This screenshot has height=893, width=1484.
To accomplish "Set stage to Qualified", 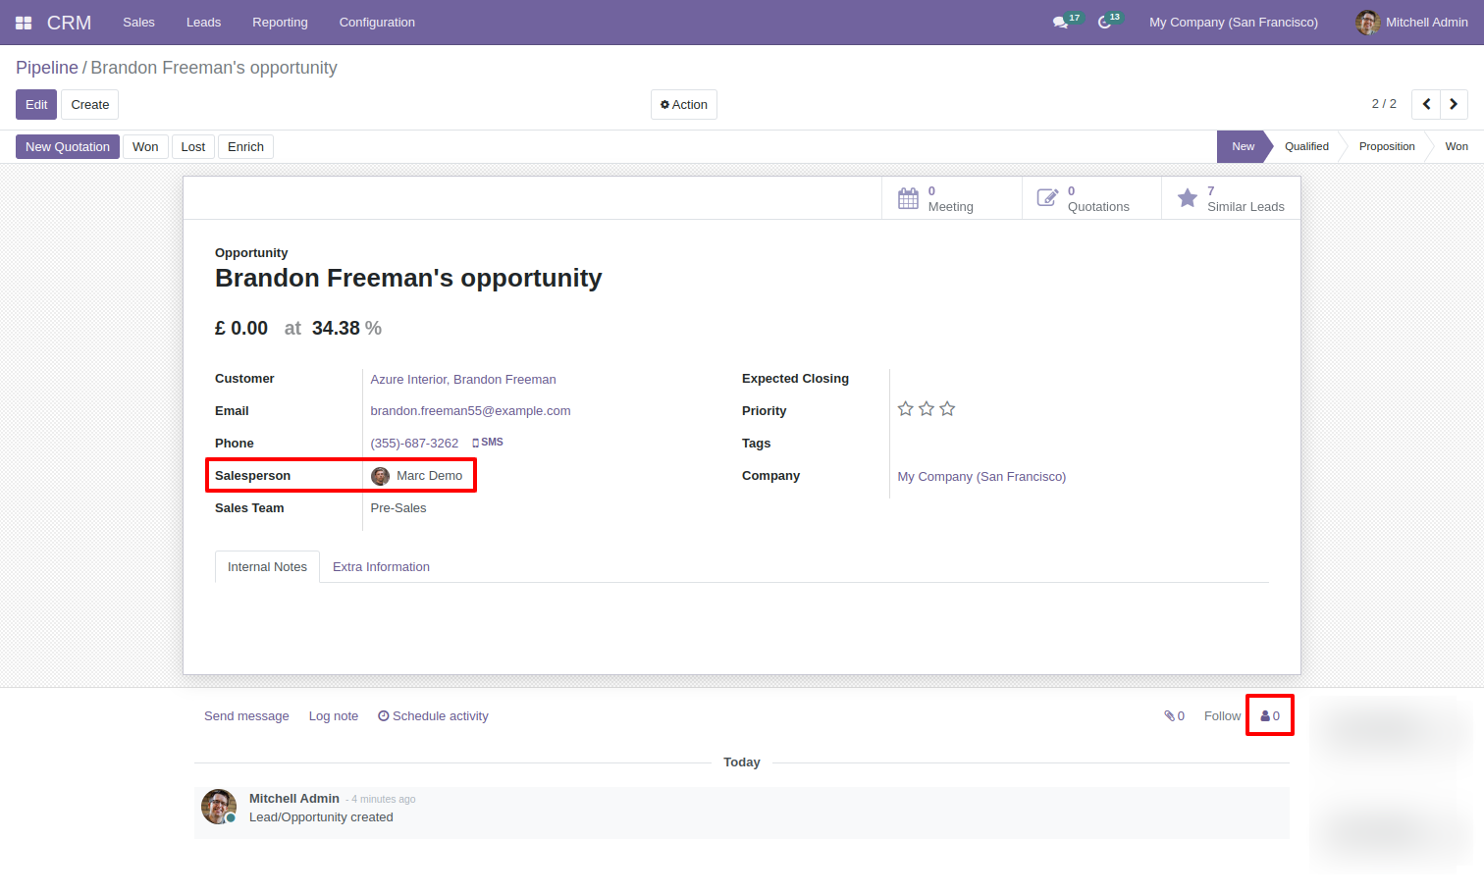I will [x=1306, y=146].
